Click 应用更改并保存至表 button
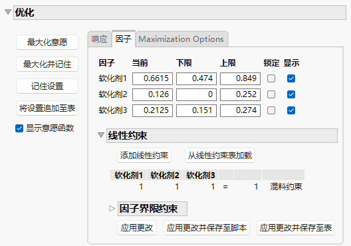Screen dimensions: 351x246 296,228
